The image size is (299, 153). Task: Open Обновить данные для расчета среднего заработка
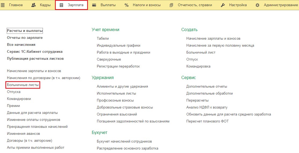pyautogui.click(x=229, y=114)
